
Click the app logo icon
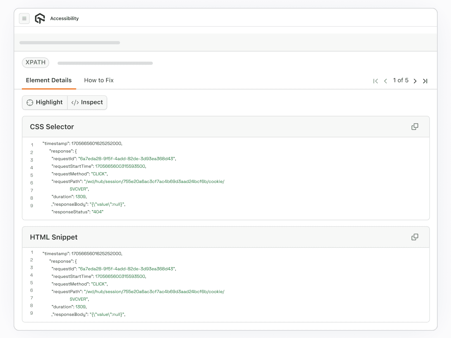pos(40,19)
